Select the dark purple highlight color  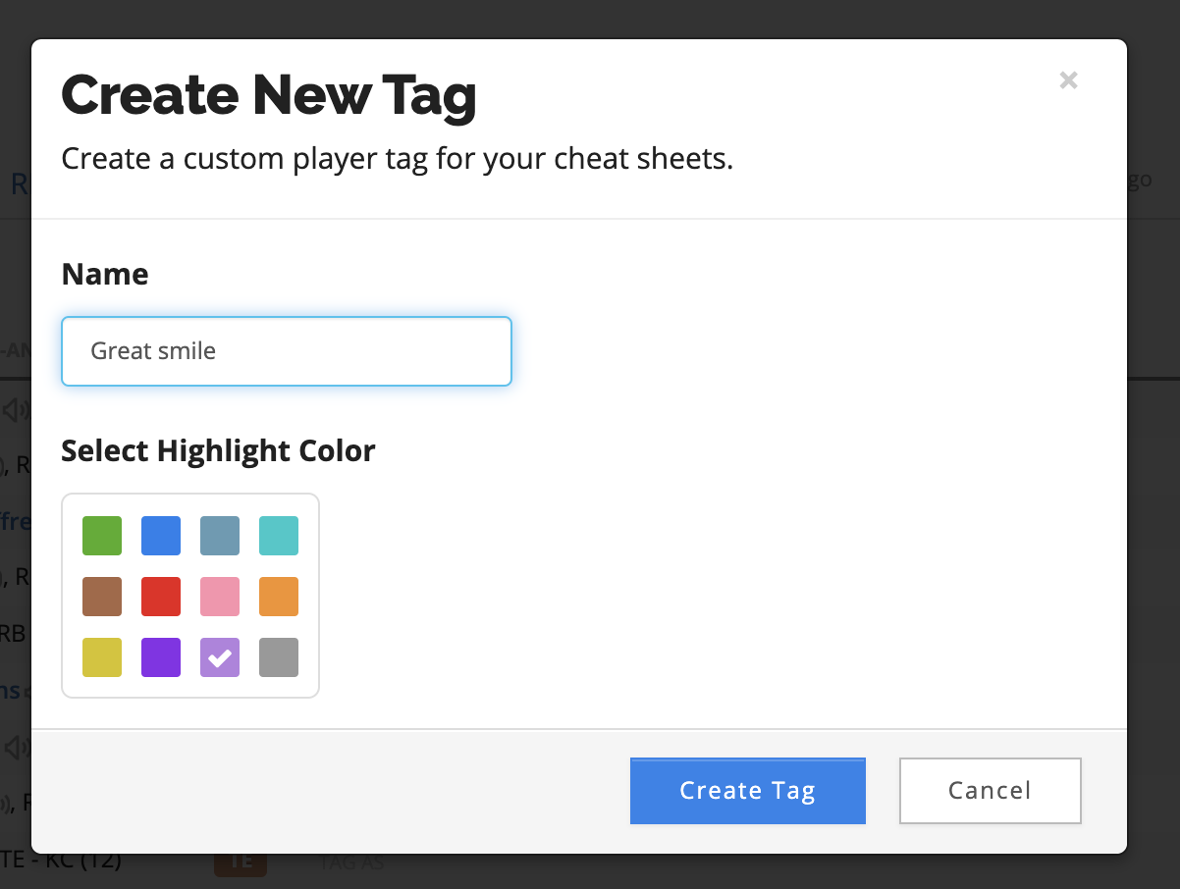point(161,657)
